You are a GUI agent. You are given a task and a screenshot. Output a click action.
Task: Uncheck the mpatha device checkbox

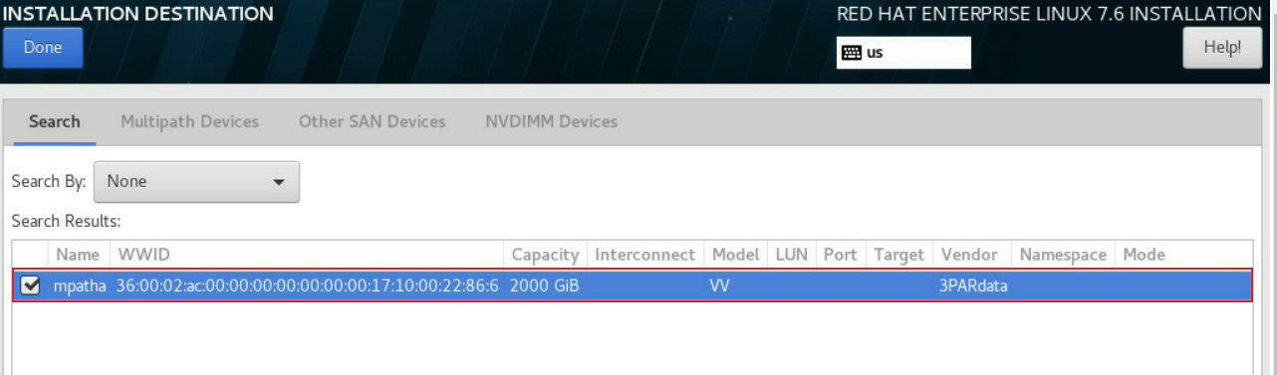tap(31, 285)
